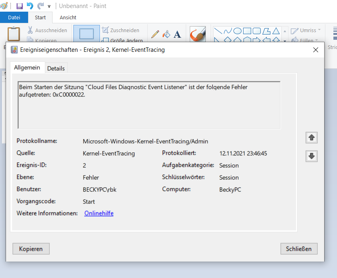Select the Pencil tool

[x=155, y=34]
